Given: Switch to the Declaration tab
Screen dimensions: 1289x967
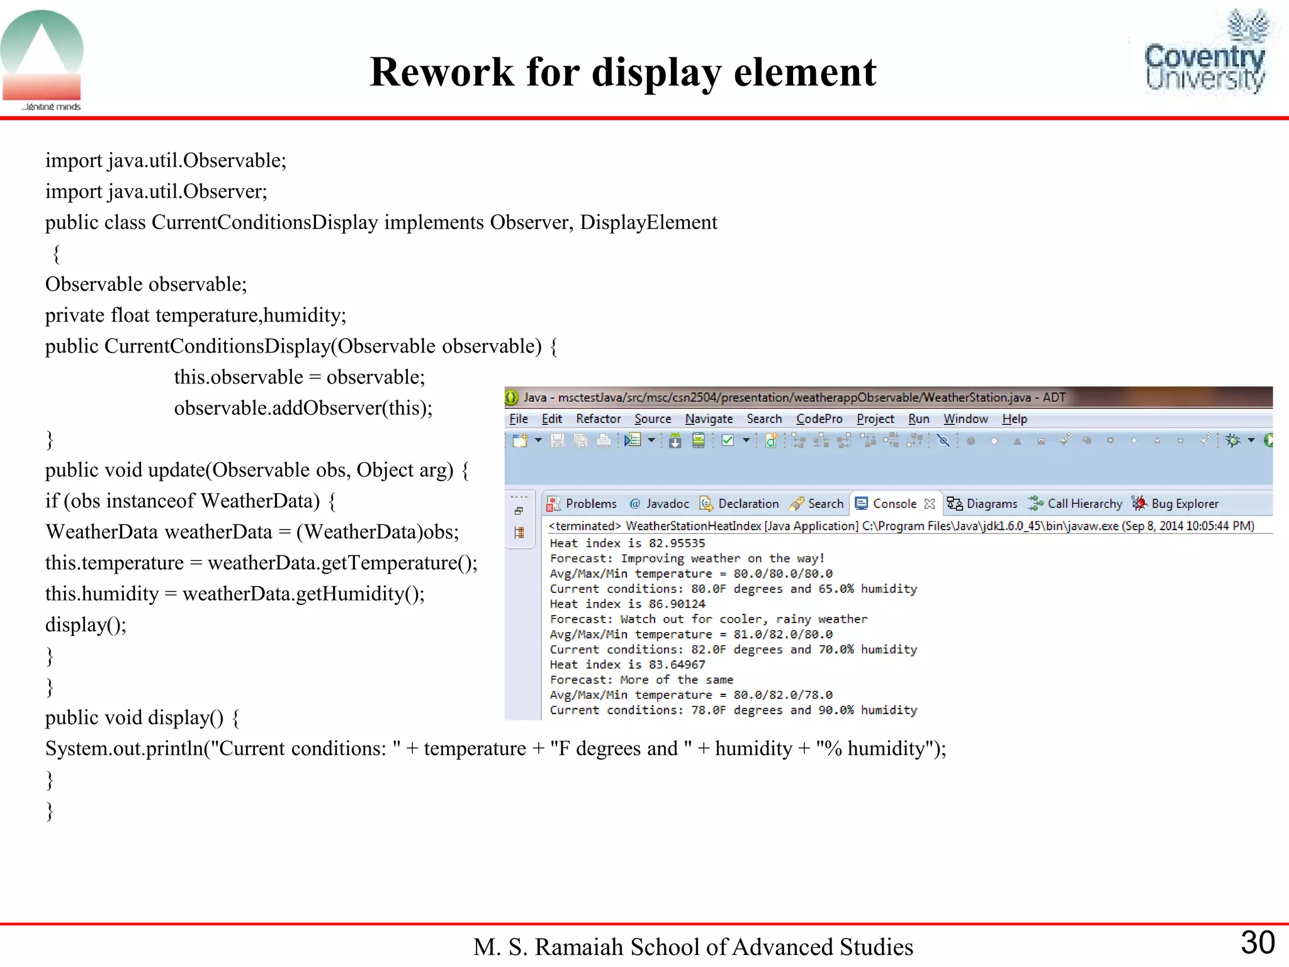Looking at the screenshot, I should click(740, 504).
